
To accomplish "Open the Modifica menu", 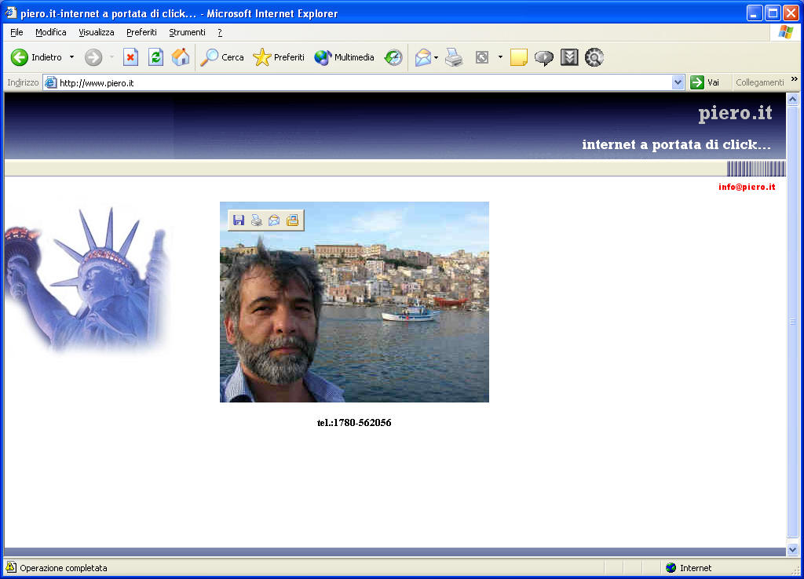I will click(51, 32).
